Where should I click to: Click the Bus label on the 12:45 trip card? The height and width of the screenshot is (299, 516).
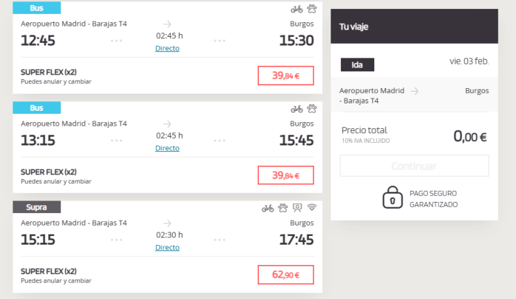pyautogui.click(x=37, y=8)
